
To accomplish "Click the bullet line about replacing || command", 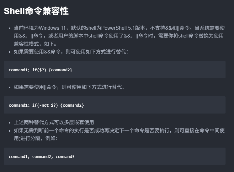I will 69,87.
